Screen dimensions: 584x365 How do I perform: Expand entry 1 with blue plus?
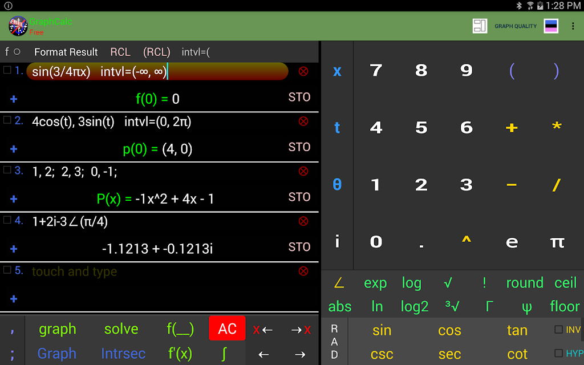point(14,99)
